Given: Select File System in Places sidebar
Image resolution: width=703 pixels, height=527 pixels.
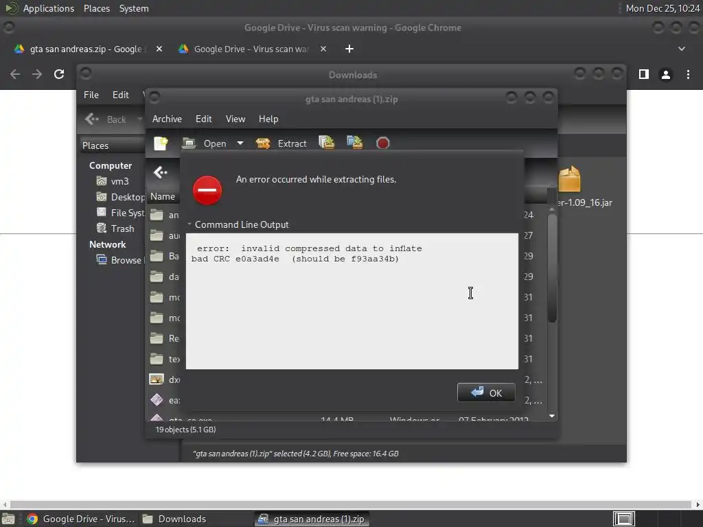Looking at the screenshot, I should tap(120, 213).
